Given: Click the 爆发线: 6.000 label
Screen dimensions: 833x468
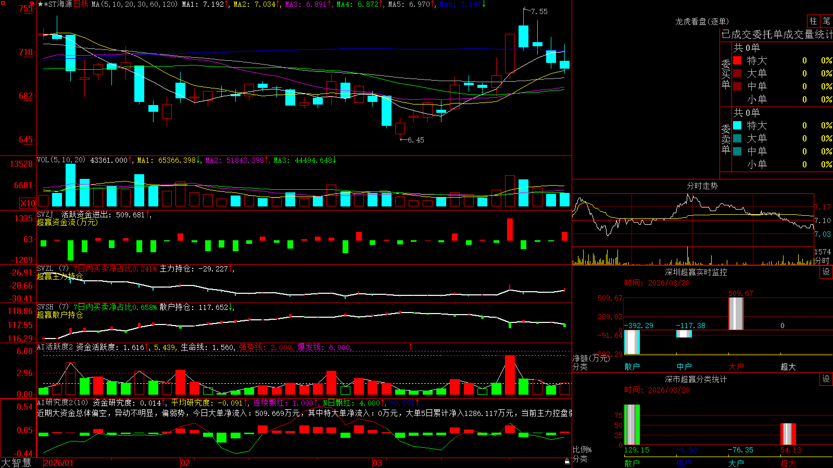Looking at the screenshot, I should click(x=324, y=347).
